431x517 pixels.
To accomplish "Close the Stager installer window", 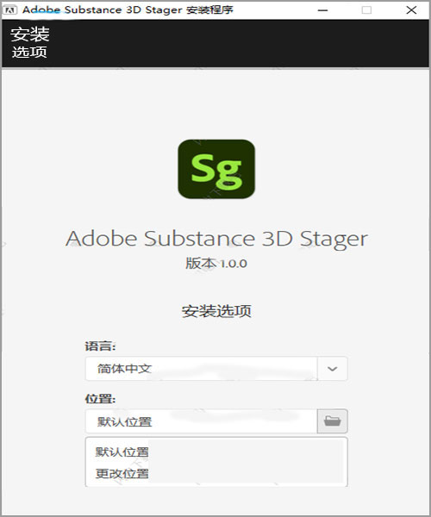I will [411, 10].
